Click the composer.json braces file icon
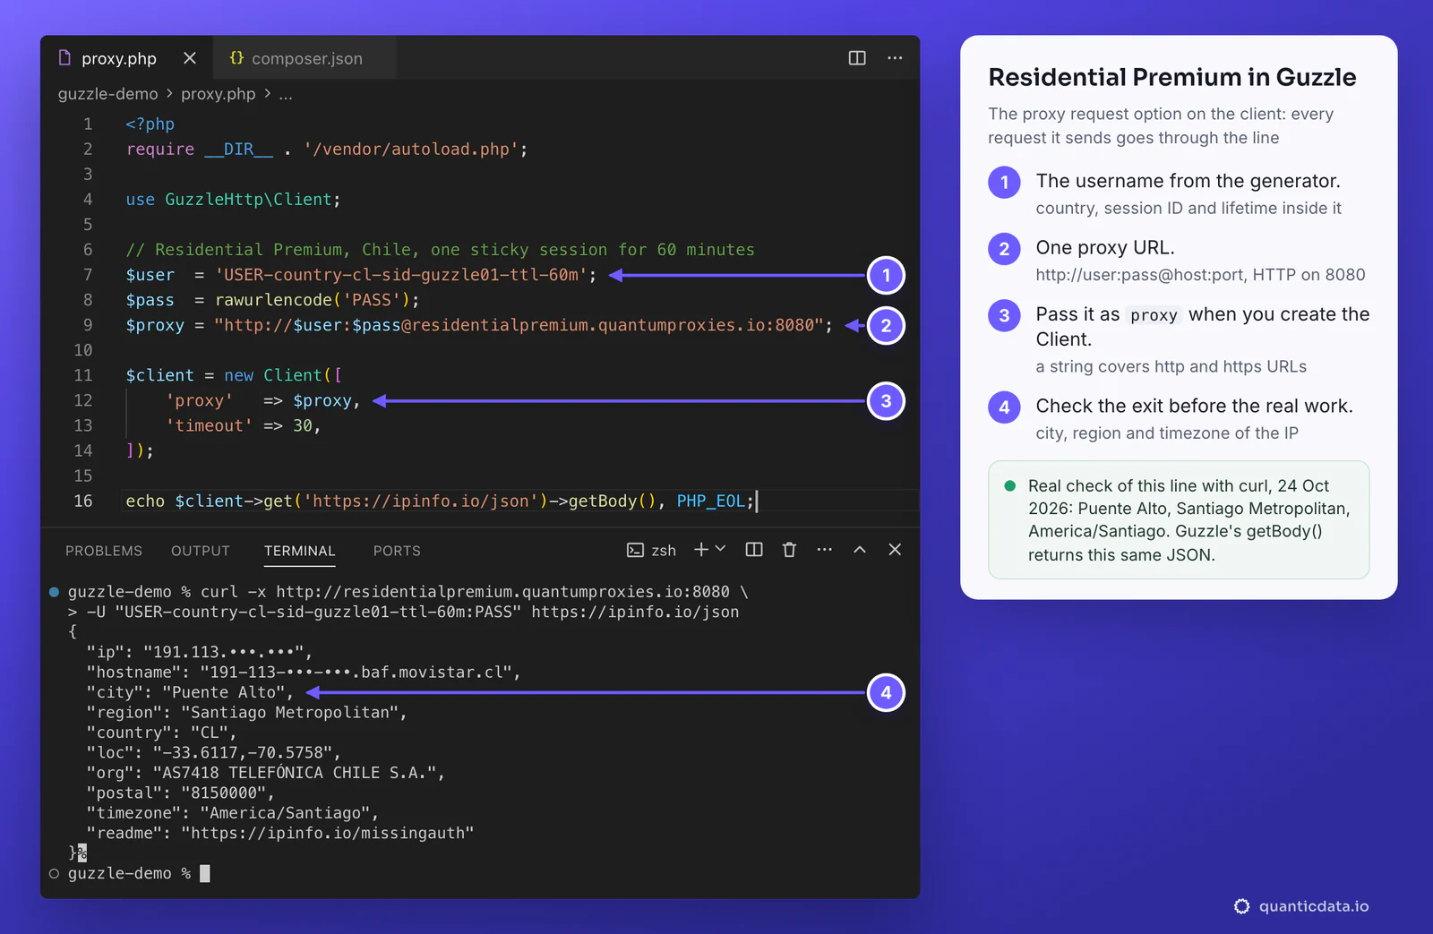Viewport: 1433px width, 934px height. pos(236,57)
